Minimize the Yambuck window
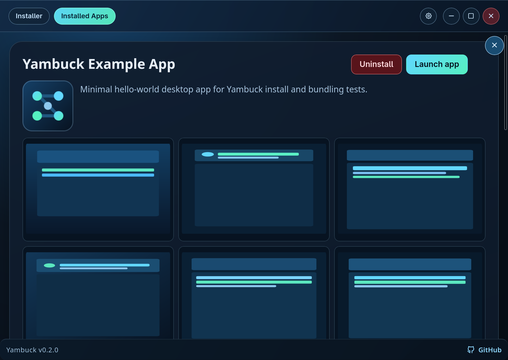Screen dimensions: 508x360 [451, 16]
